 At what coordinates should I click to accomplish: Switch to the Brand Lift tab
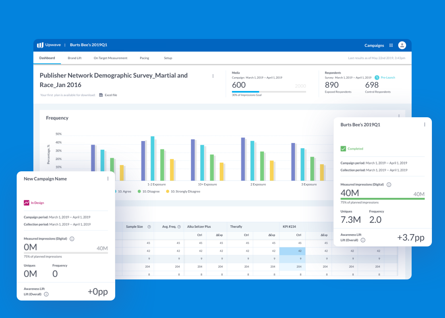point(74,58)
